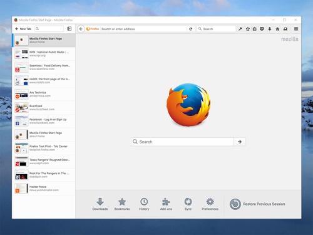
Task: Select the Hacker News tab
Action: [x=44, y=189]
